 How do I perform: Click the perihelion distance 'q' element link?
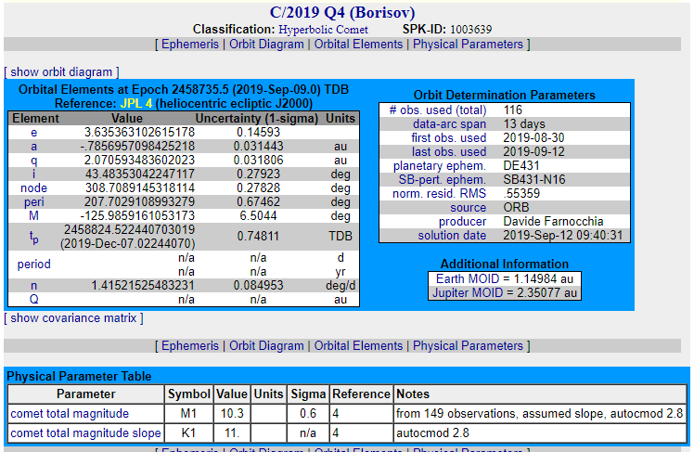point(33,161)
